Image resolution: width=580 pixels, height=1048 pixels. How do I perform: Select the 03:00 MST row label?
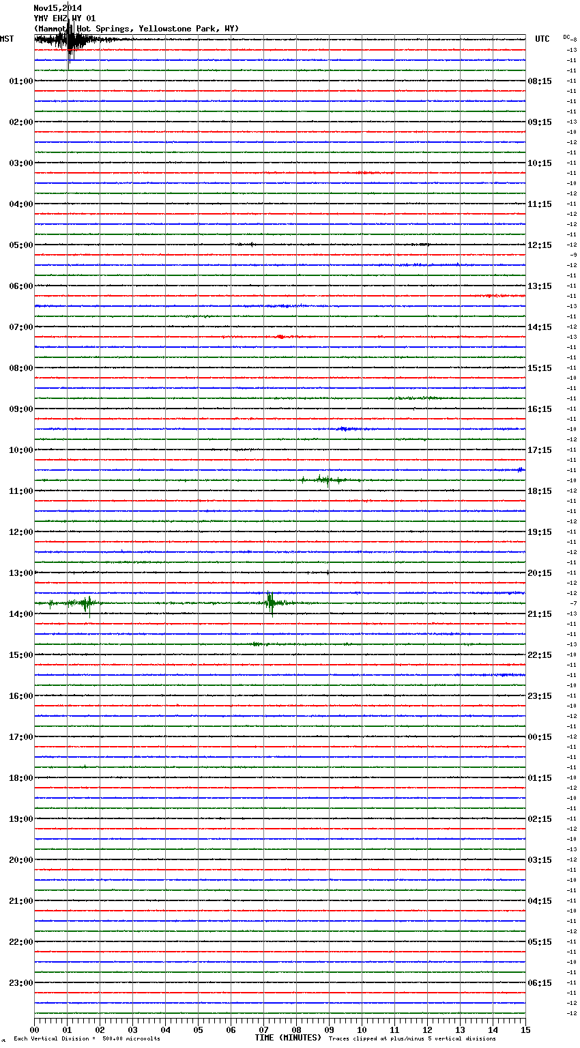pyautogui.click(x=21, y=163)
